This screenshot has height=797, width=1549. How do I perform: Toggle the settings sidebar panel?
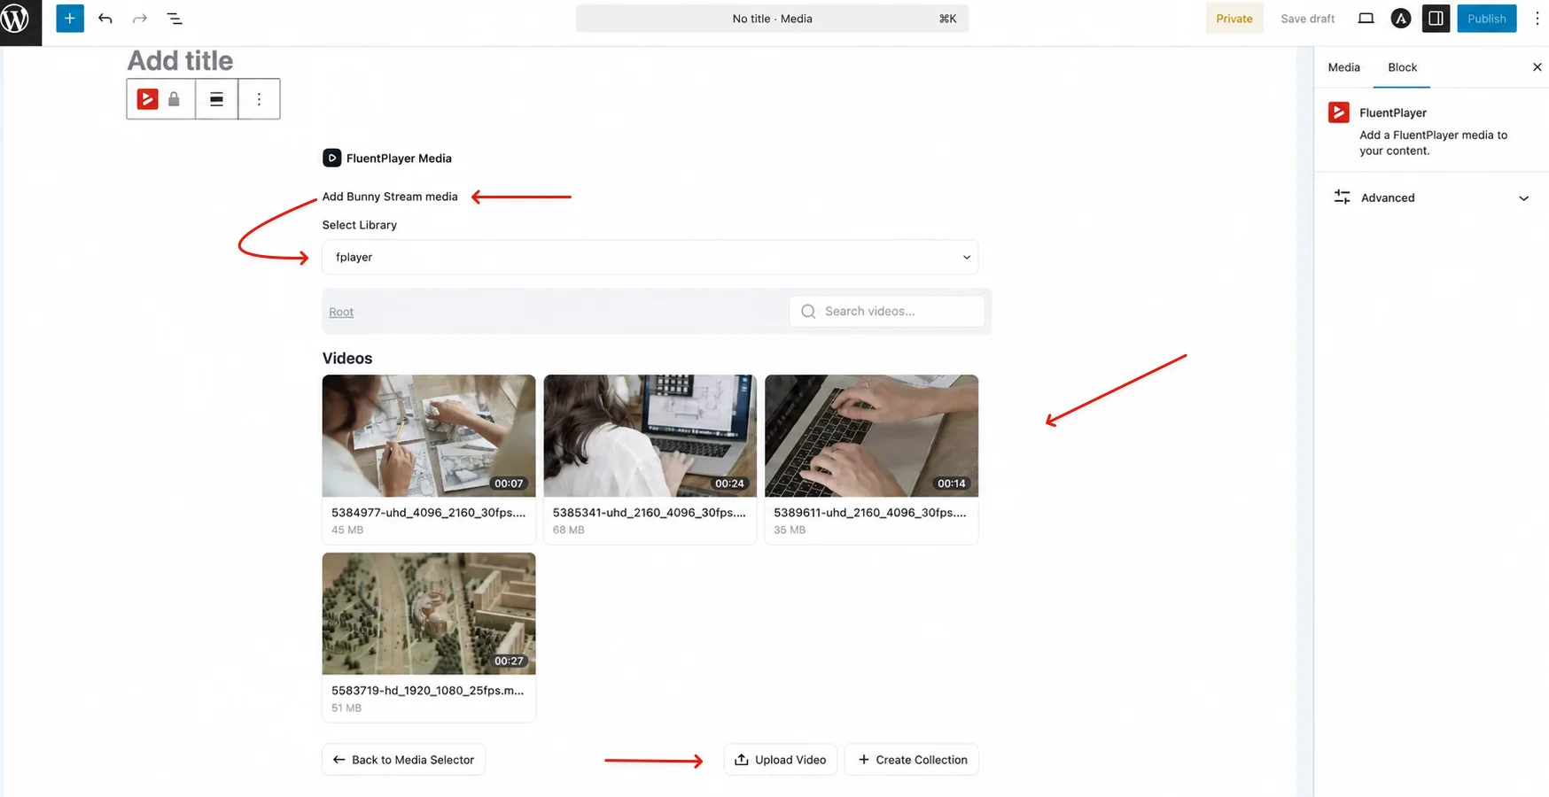[1436, 19]
